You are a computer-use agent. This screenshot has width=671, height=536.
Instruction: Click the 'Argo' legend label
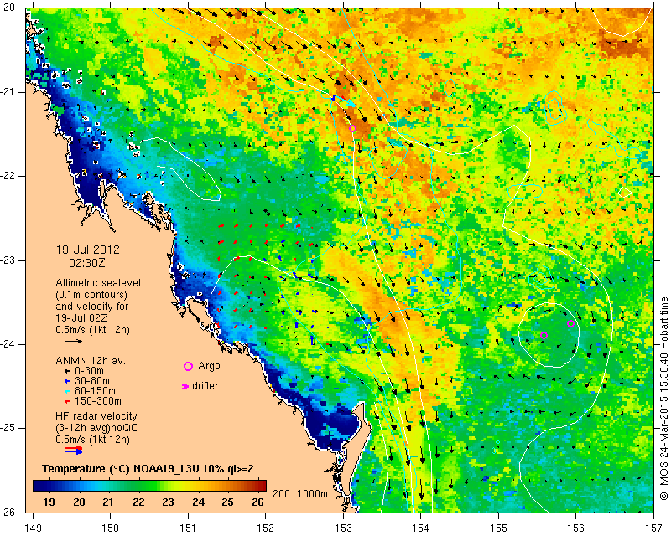coord(209,366)
